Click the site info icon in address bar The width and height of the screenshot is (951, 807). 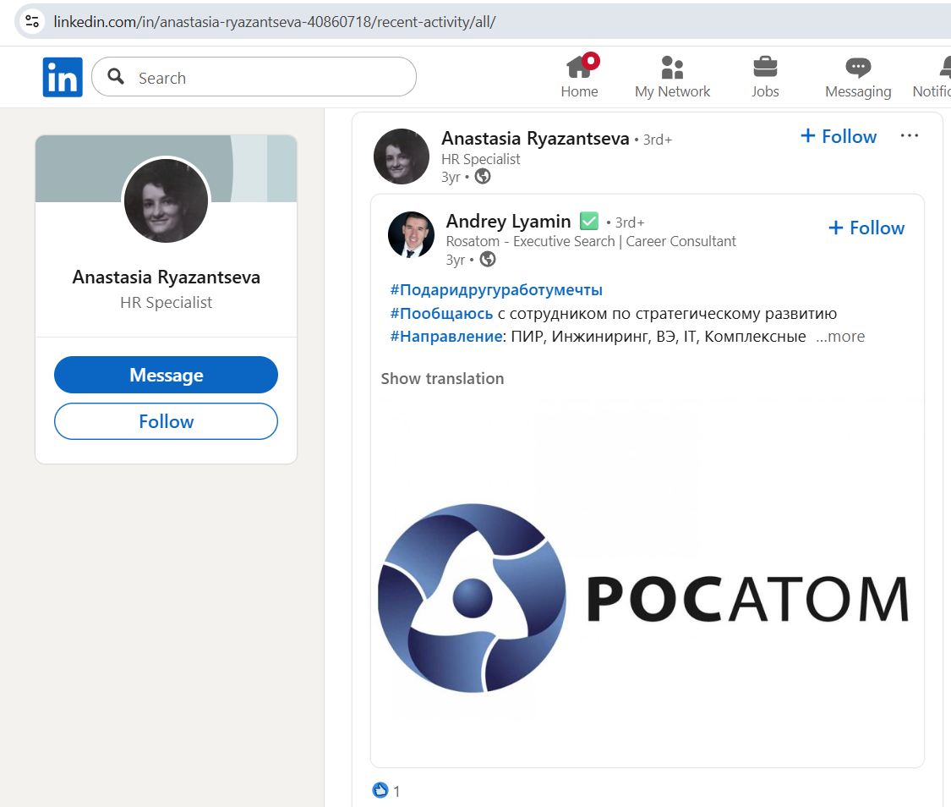coord(31,21)
